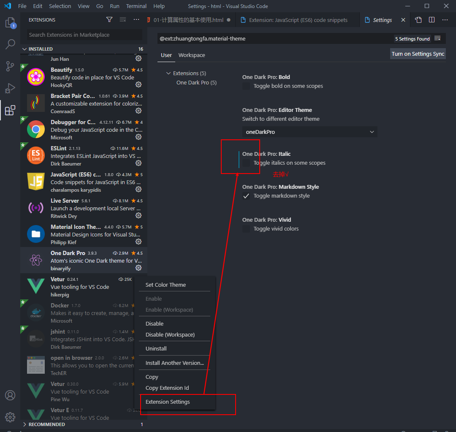This screenshot has width=456, height=432.
Task: Open the Terminal menu in the menu bar
Action: (x=136, y=6)
